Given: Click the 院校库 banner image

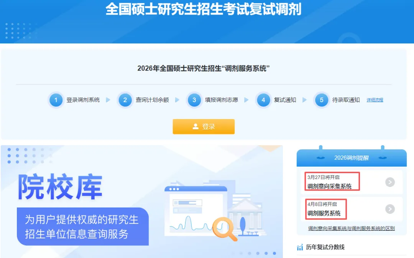Looking at the screenshot, I should [x=142, y=202].
